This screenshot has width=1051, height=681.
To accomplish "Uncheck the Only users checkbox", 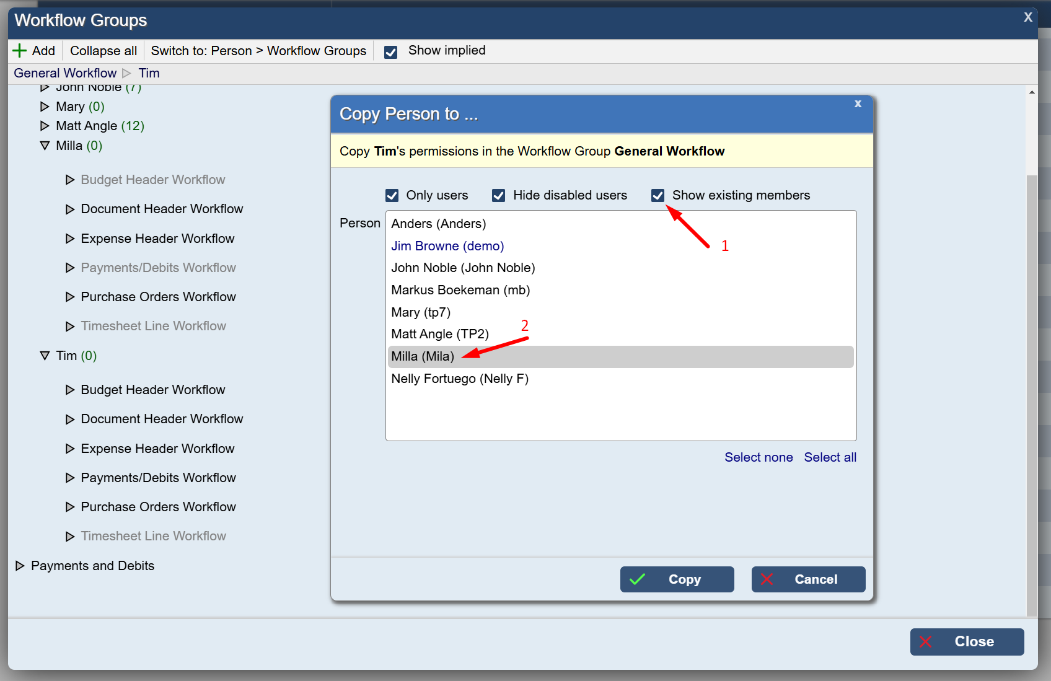I will [392, 196].
